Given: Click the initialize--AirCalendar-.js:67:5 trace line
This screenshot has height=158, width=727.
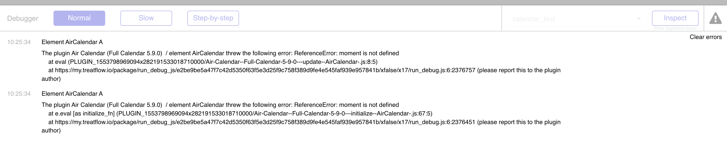Looking at the screenshot, I should coord(240,113).
